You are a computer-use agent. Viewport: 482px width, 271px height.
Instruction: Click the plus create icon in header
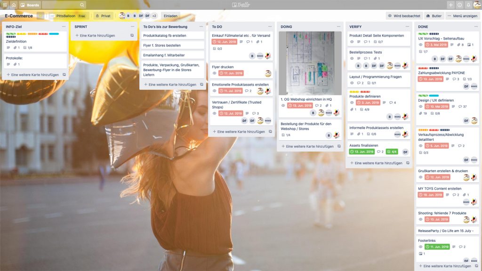[450, 5]
